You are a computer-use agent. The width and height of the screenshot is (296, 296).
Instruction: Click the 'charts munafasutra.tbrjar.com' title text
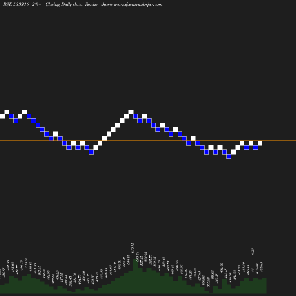pos(131,4)
